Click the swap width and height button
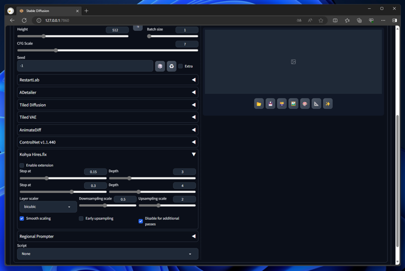The width and height of the screenshot is (405, 271). point(138,27)
